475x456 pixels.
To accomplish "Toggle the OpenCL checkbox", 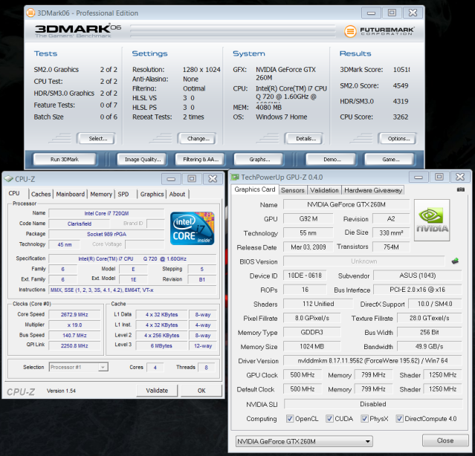I will (x=290, y=418).
